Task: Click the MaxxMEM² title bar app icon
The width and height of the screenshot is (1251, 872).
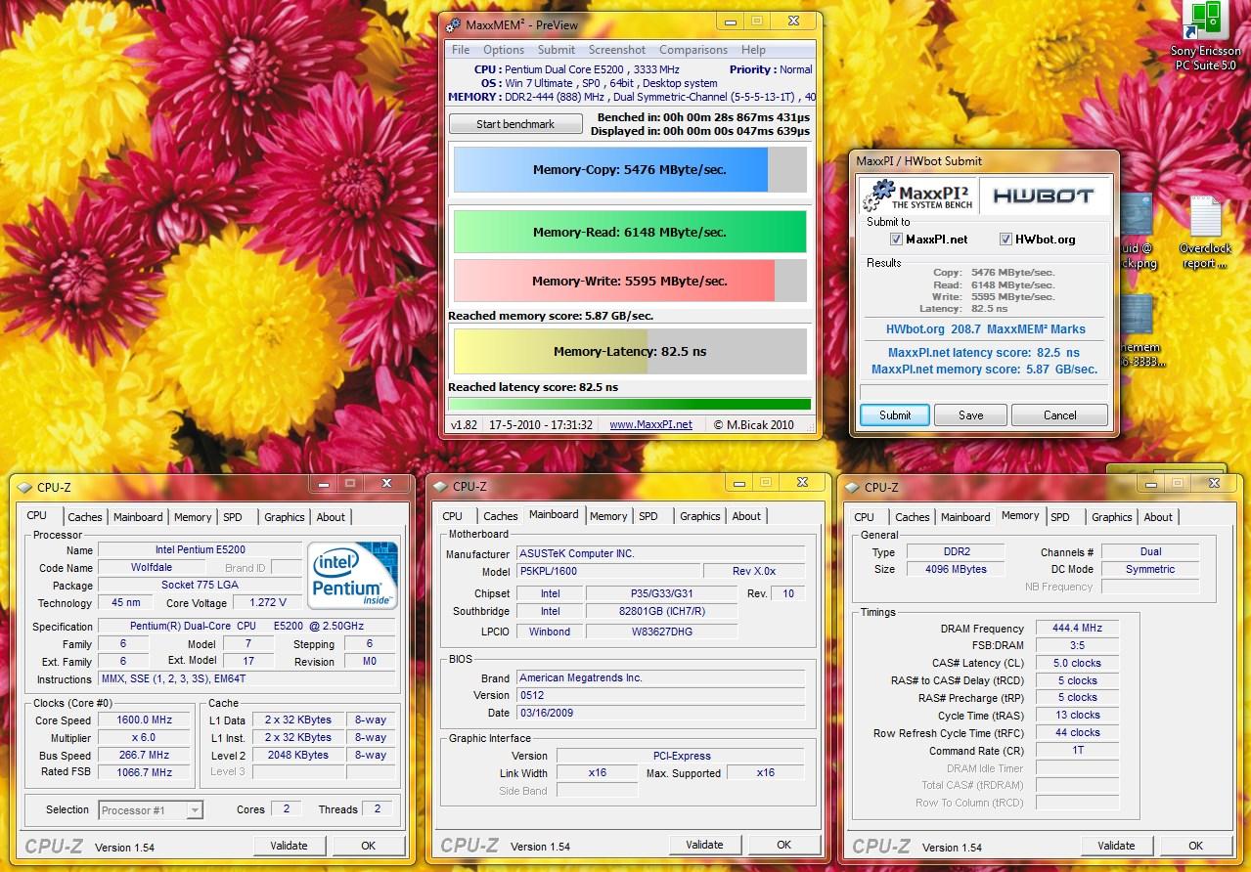Action: (451, 24)
